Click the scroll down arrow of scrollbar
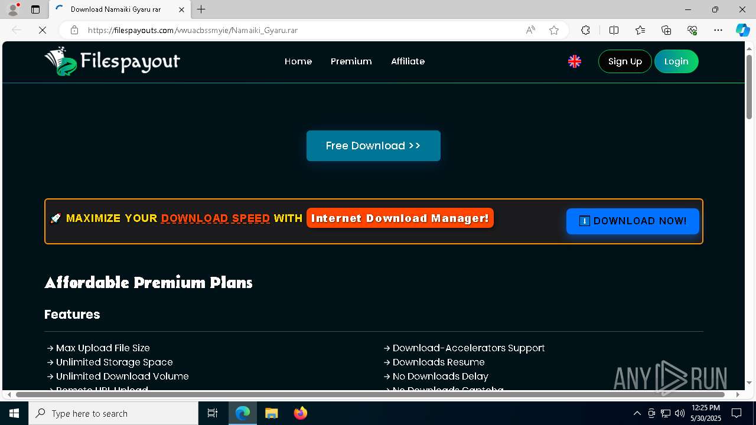756x425 pixels. point(750,383)
